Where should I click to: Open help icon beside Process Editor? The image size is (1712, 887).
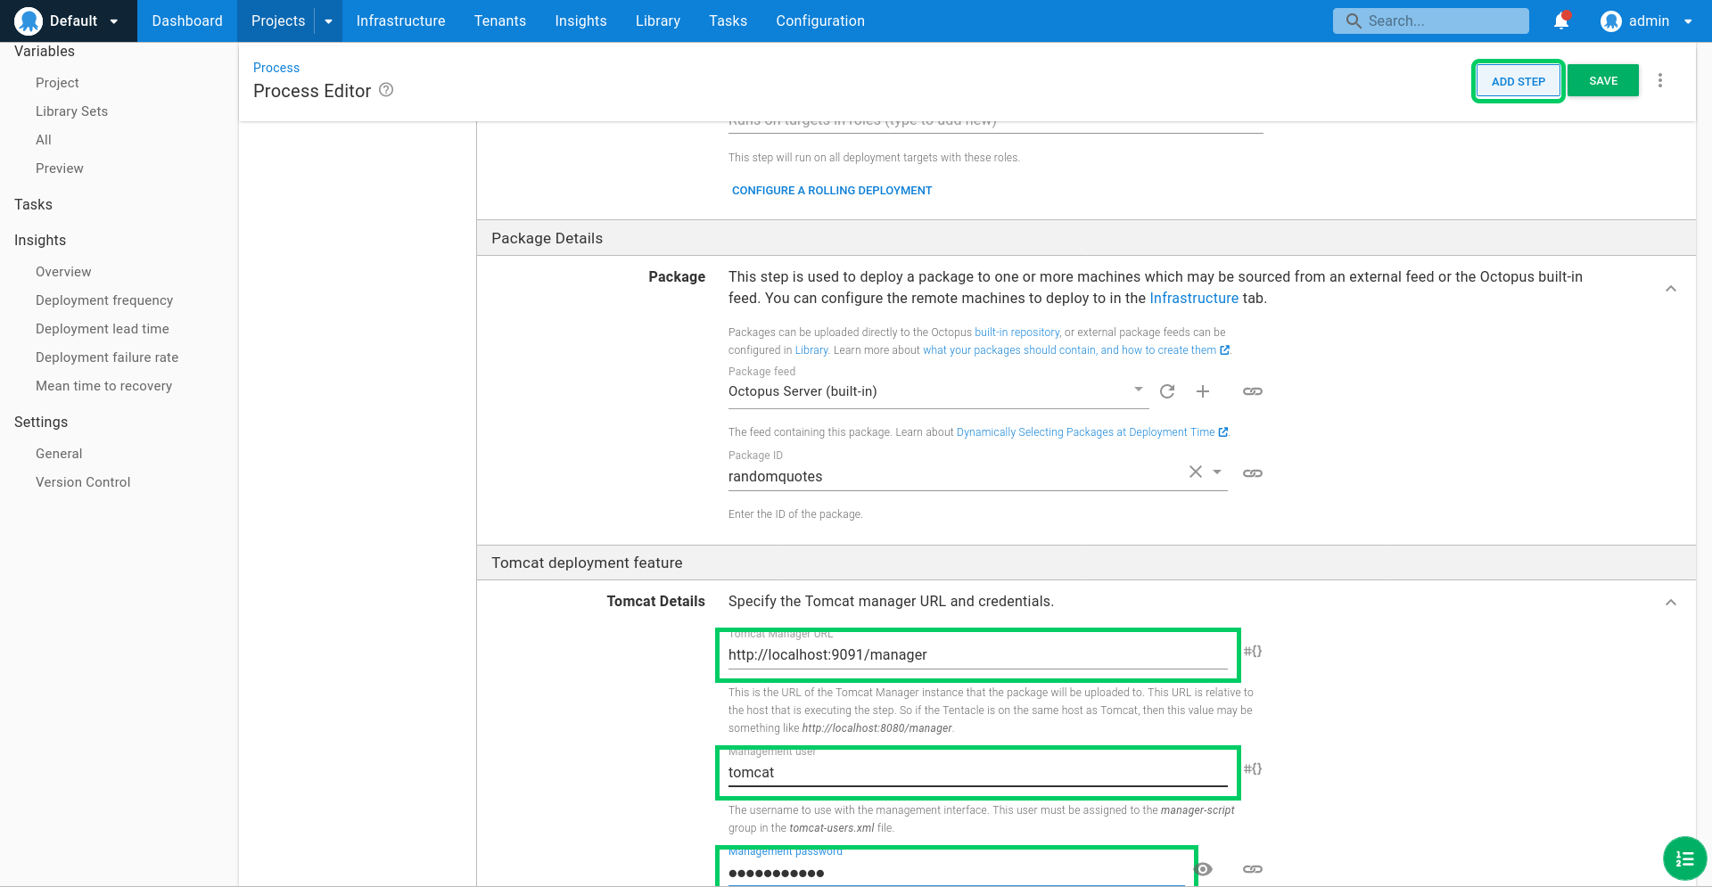coord(386,90)
